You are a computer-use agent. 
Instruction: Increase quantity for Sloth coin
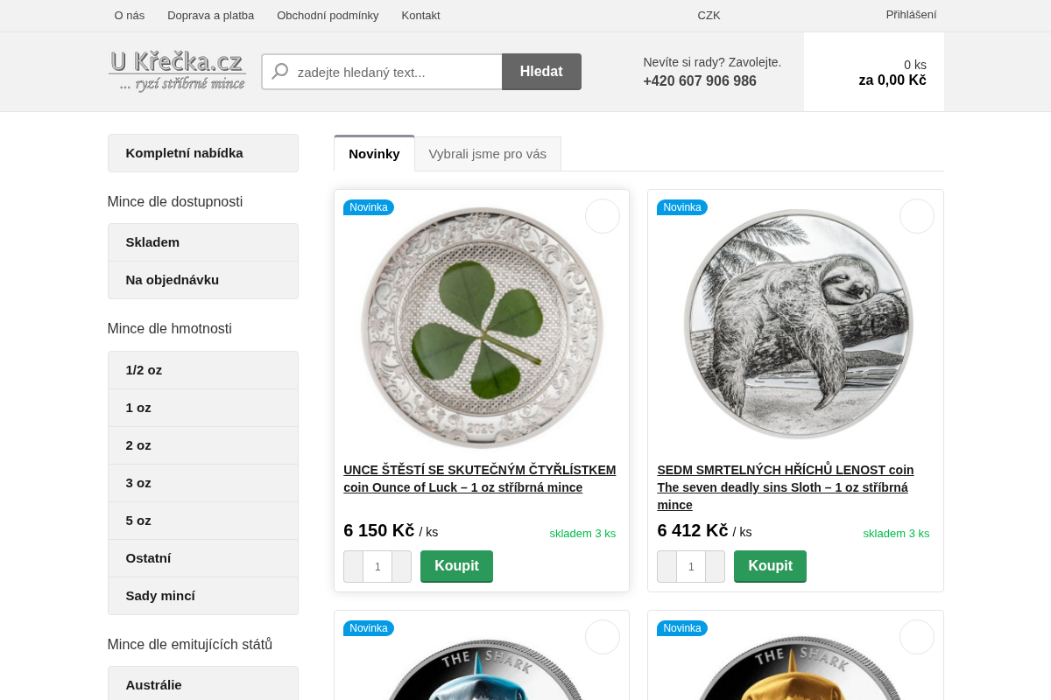click(715, 567)
